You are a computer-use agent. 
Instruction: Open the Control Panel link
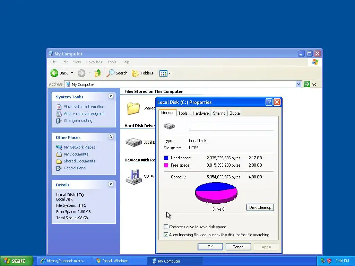[x=75, y=168]
